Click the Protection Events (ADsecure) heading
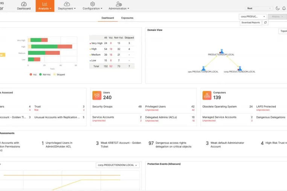This screenshot has height=191, width=287. [x=164, y=164]
